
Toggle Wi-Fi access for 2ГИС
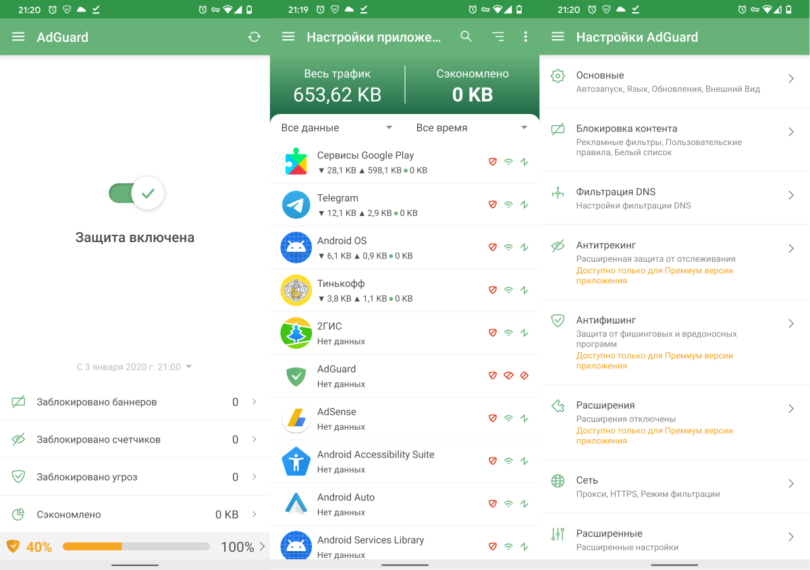[509, 333]
